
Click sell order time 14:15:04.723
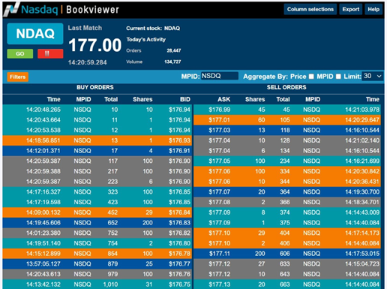(x=362, y=263)
